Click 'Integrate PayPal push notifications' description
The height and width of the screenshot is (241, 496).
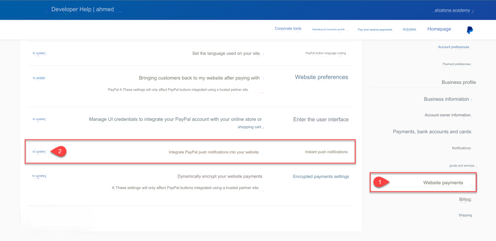214,152
